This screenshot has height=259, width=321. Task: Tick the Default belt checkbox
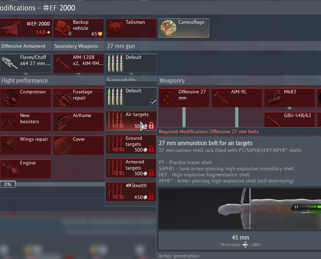tap(153, 102)
